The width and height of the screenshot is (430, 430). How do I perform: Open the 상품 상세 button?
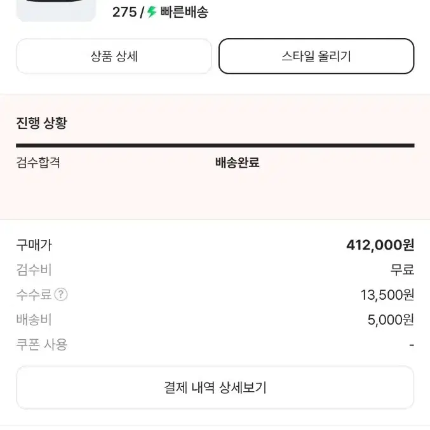point(114,57)
